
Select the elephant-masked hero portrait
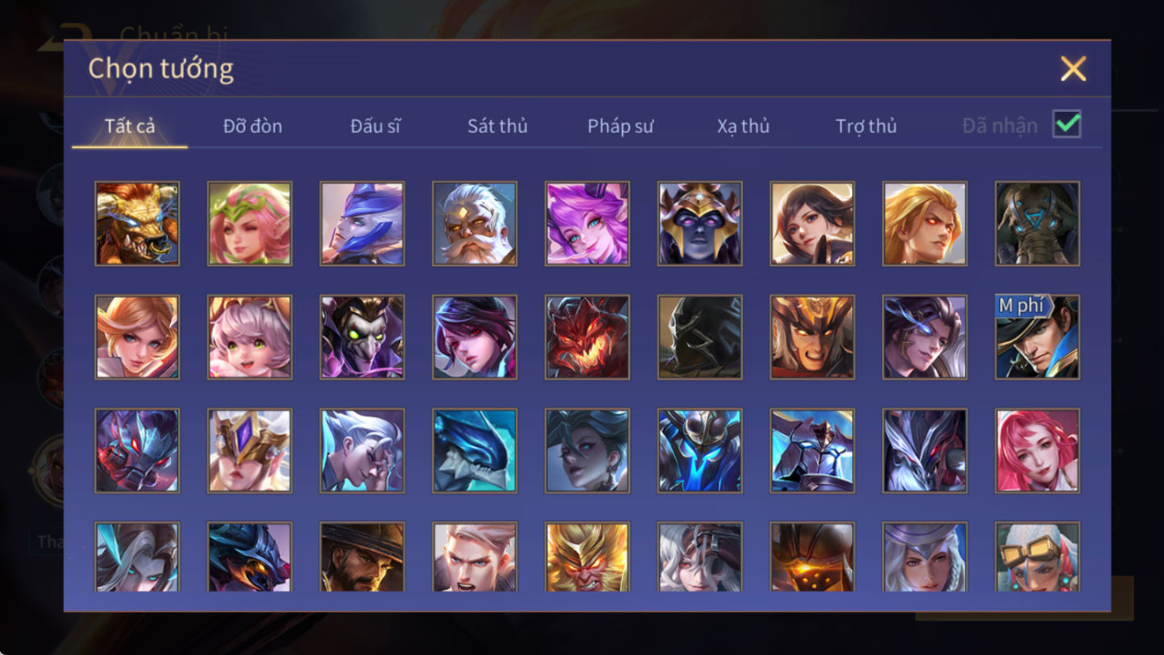tap(1037, 223)
